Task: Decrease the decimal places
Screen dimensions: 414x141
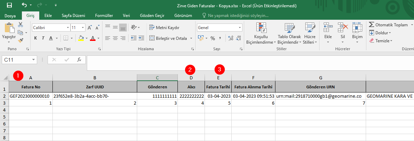Action: 238,38
